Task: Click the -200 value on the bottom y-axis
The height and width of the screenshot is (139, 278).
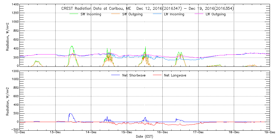Action: pos(15,130)
